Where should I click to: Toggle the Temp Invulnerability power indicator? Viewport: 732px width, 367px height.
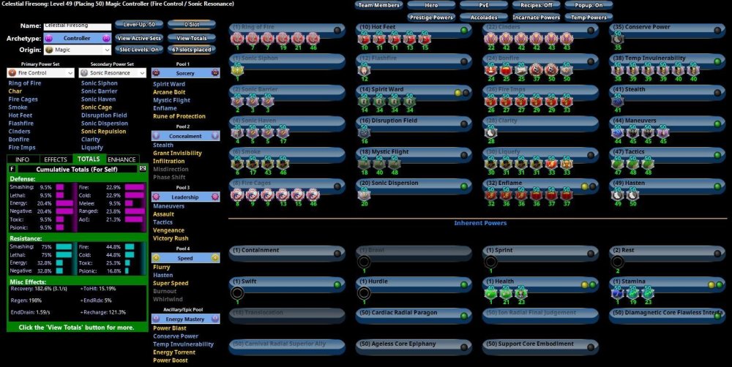pos(717,61)
